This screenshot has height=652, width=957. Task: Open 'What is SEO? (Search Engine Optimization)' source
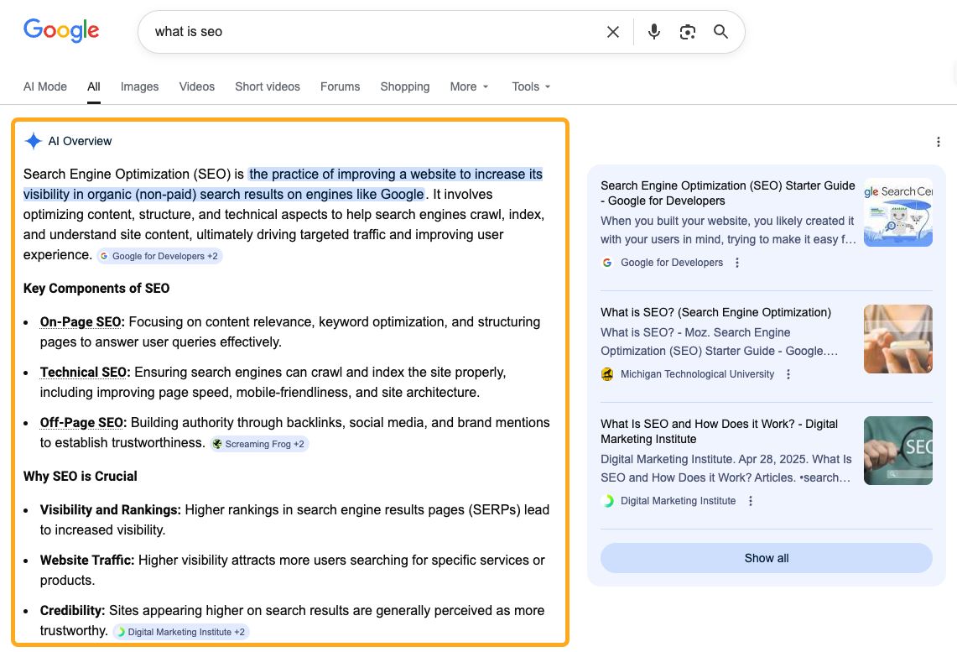716,312
